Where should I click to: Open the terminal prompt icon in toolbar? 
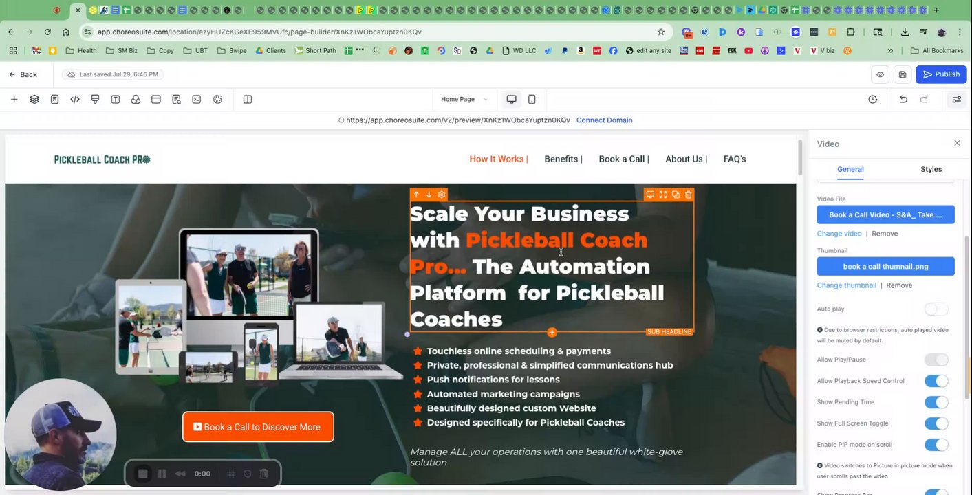197,100
